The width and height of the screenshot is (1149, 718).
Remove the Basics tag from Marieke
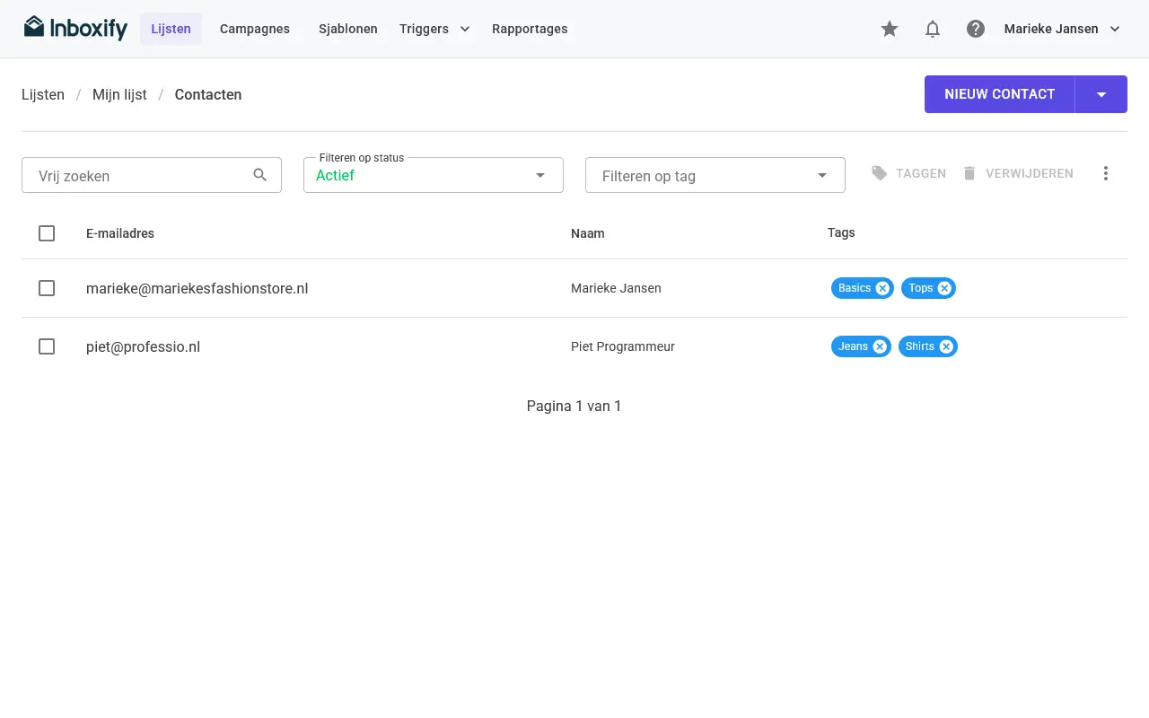(x=882, y=288)
